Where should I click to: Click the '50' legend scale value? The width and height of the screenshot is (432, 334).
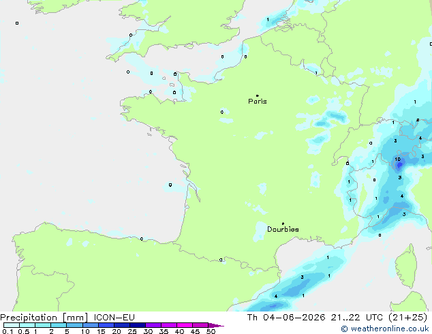211,331
